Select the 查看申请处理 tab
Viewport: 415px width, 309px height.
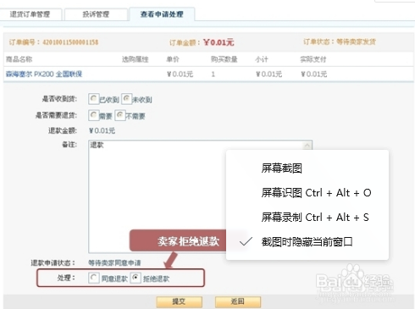162,14
